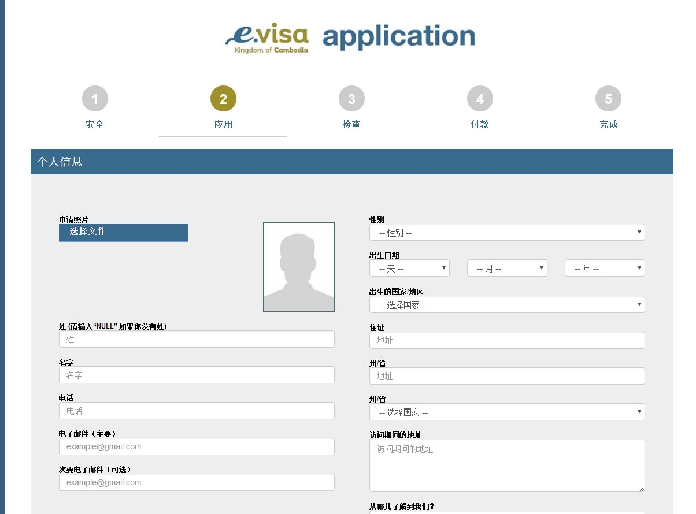Expand the 月 birth month dropdown
The height and width of the screenshot is (514, 696).
pos(507,269)
